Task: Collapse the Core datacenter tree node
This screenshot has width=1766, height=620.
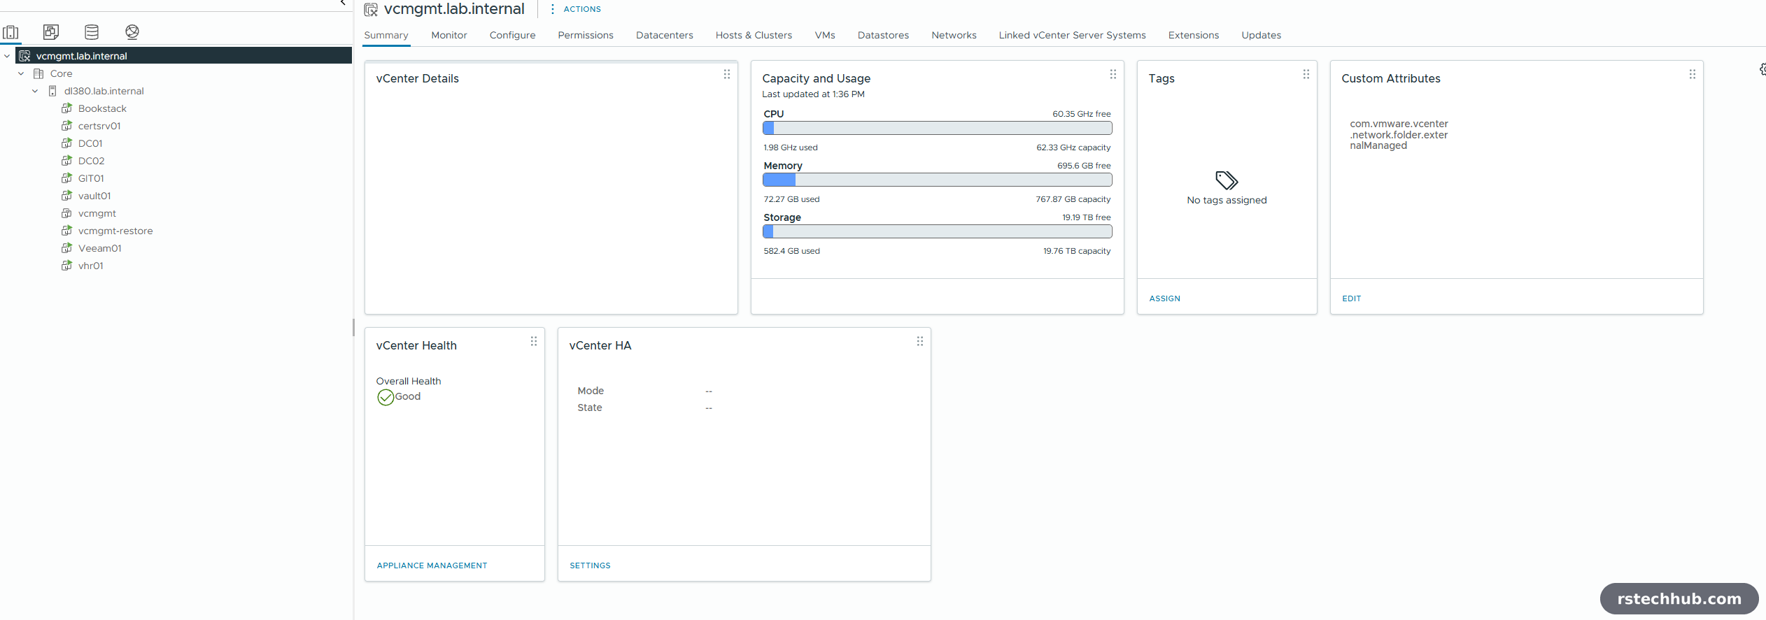Action: (x=21, y=73)
